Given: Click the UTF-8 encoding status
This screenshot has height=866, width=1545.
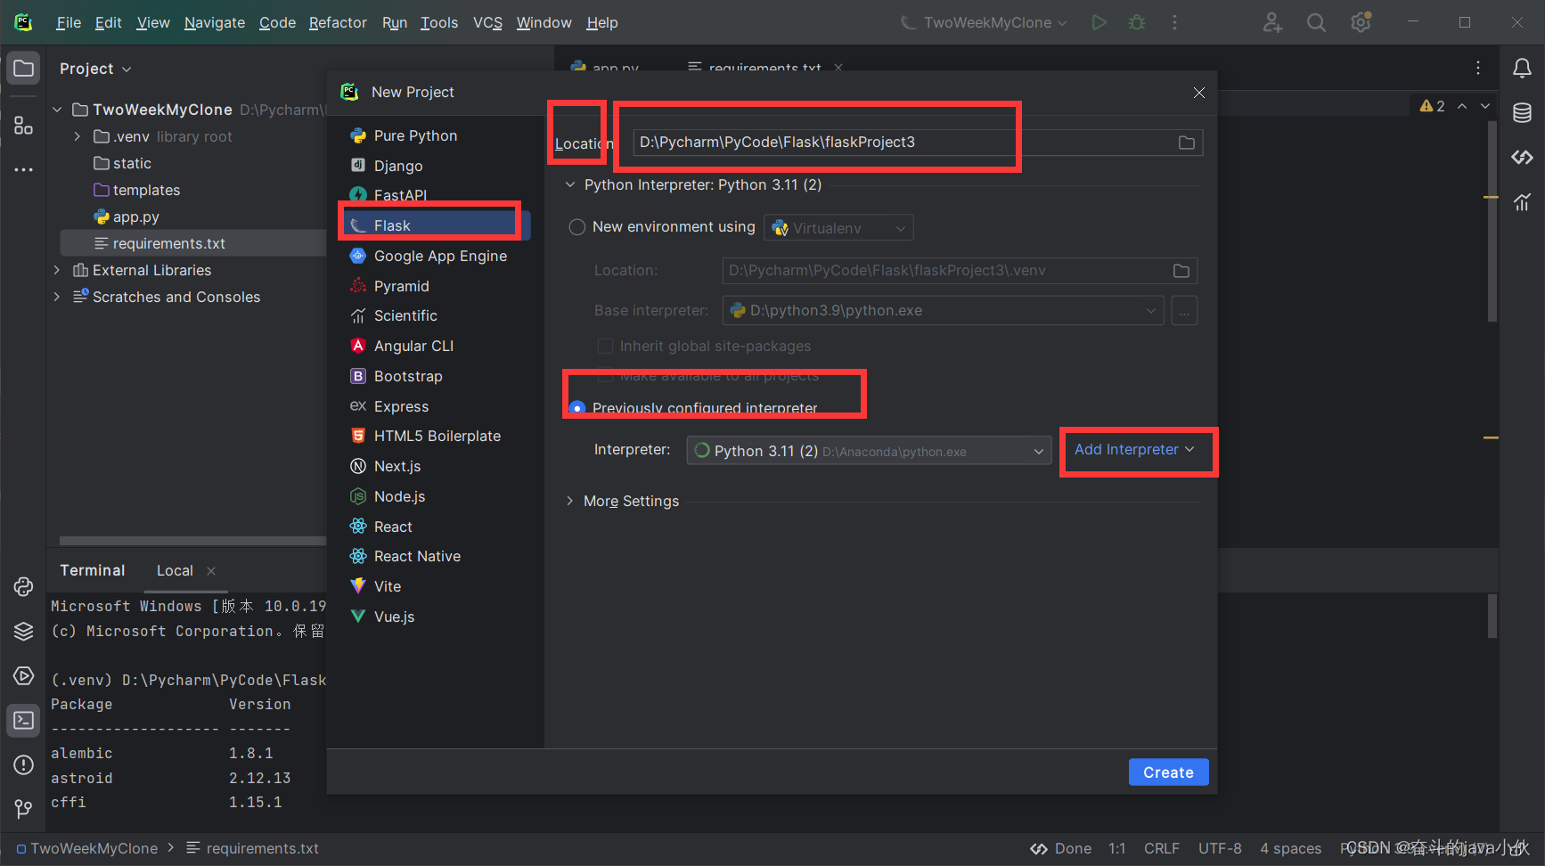Looking at the screenshot, I should tap(1220, 848).
